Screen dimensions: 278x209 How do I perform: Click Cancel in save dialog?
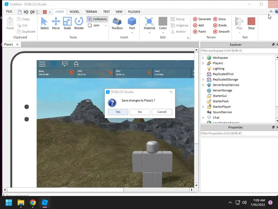pyautogui.click(x=162, y=112)
